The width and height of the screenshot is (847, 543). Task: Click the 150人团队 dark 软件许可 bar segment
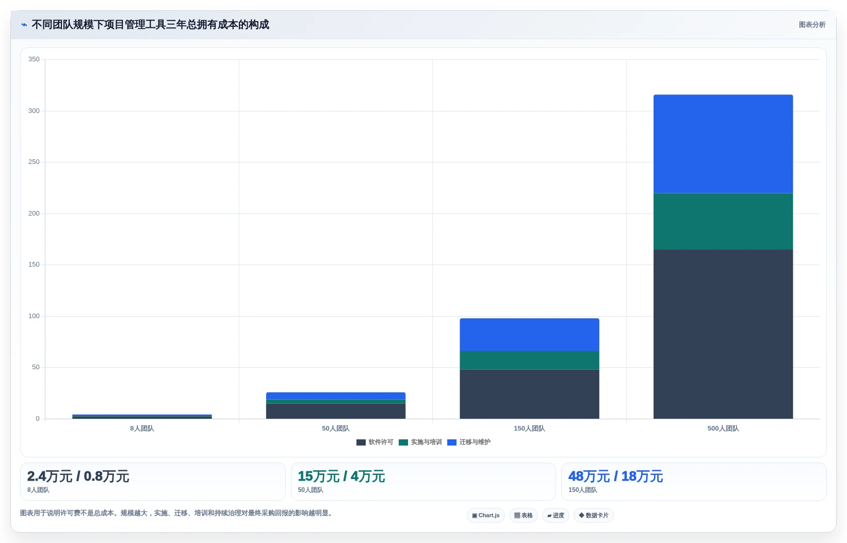pos(529,394)
